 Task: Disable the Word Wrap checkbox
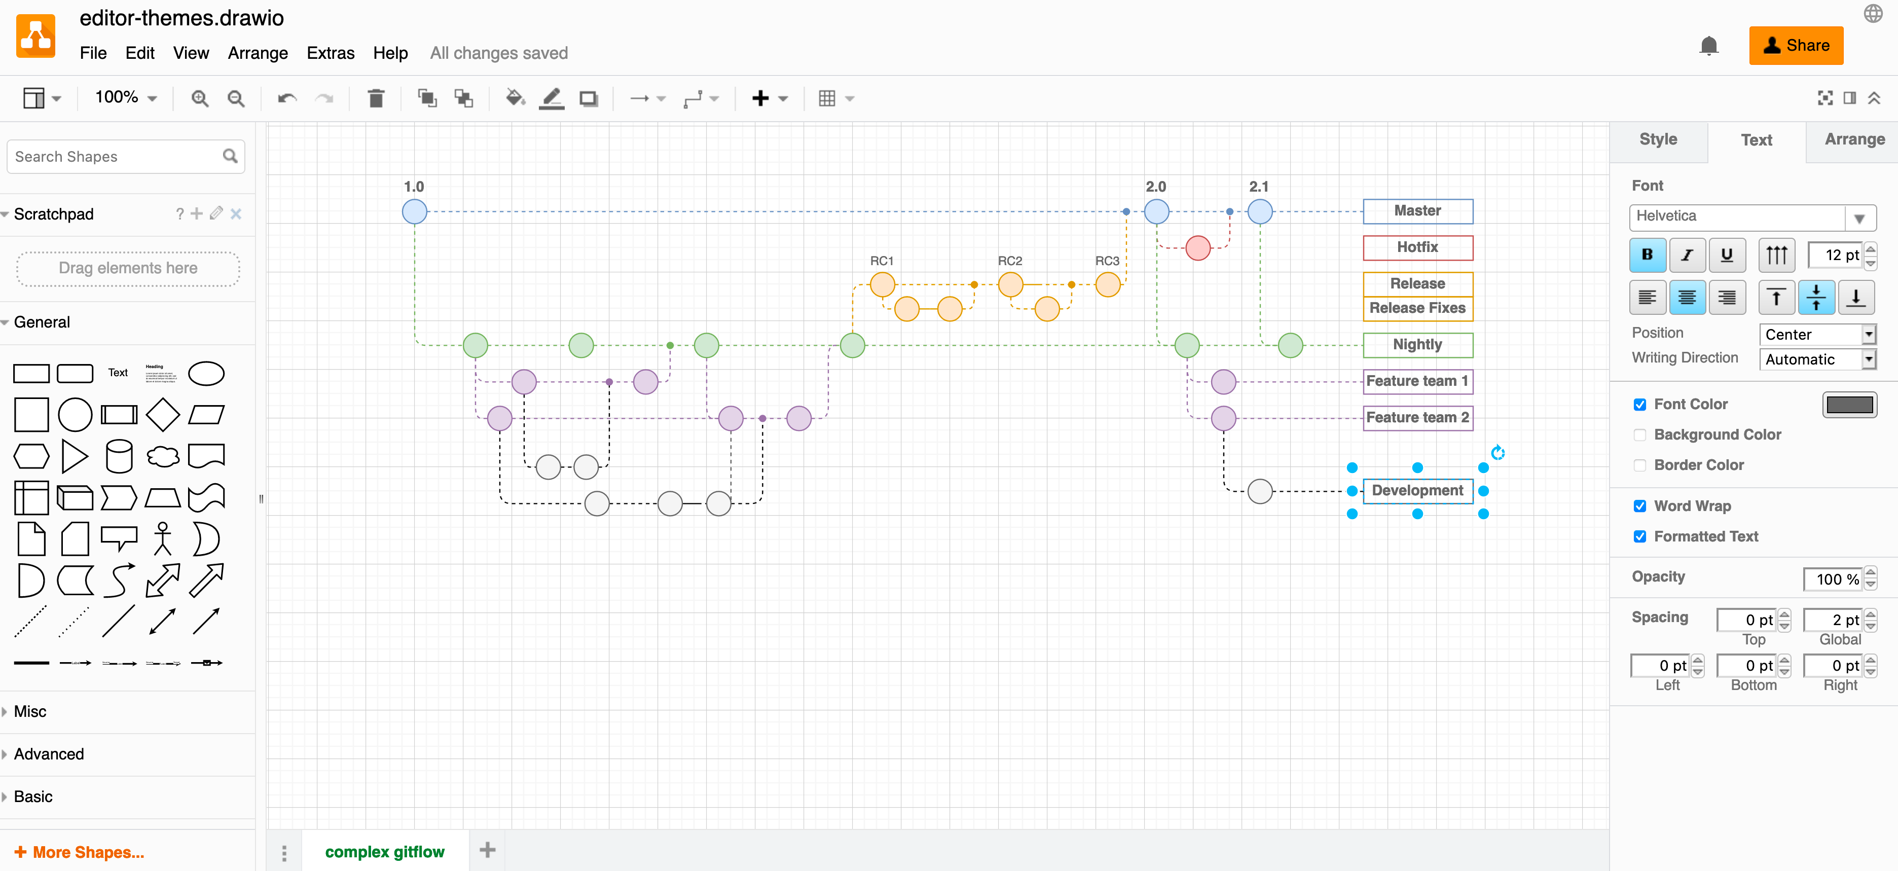pyautogui.click(x=1639, y=506)
